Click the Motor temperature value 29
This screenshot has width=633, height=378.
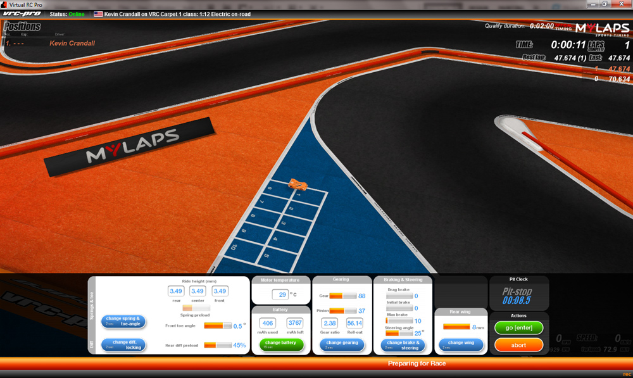[x=280, y=295]
